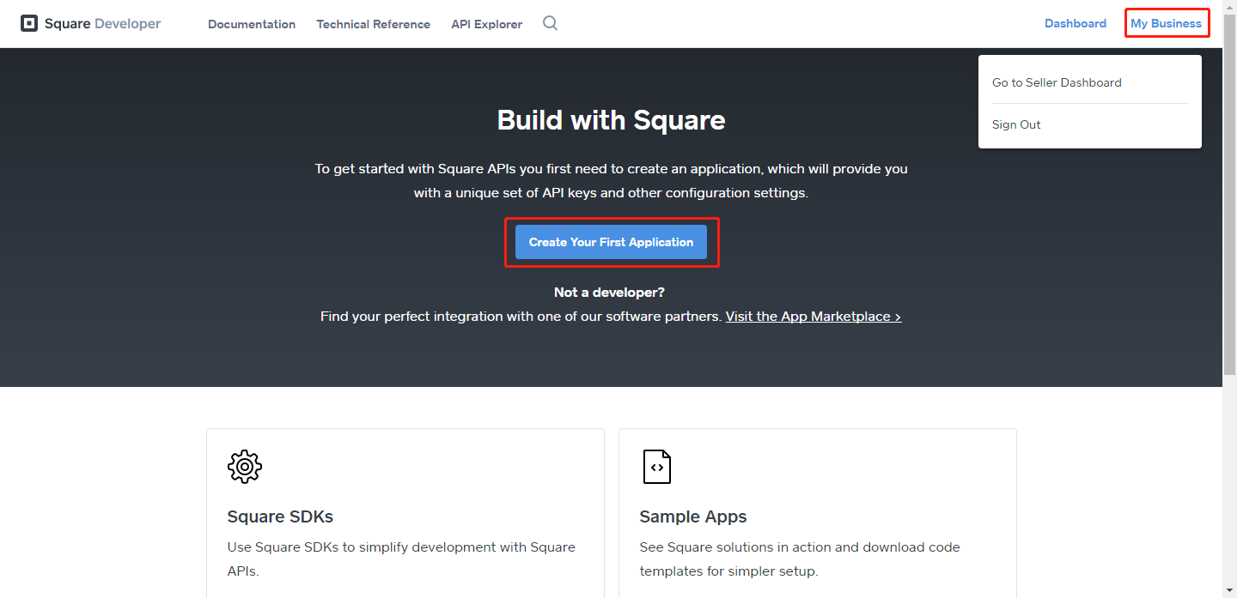1237x598 pixels.
Task: Click the Sample Apps code file icon
Action: click(657, 467)
